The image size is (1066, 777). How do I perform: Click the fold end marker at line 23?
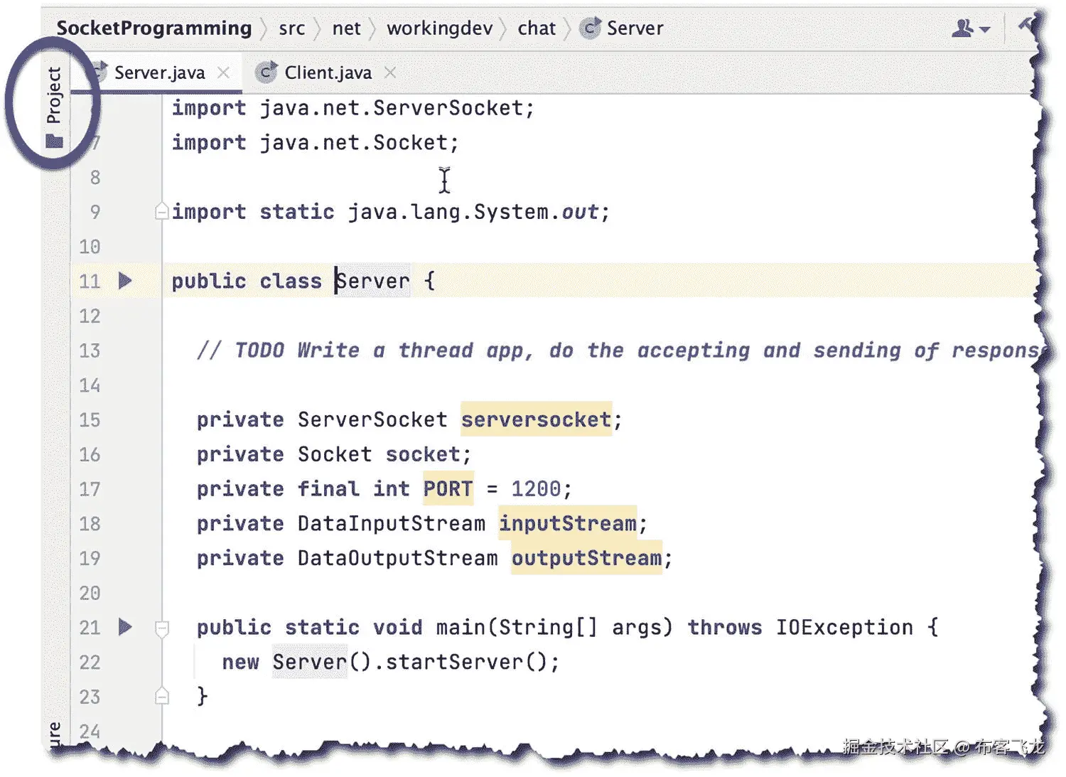pyautogui.click(x=161, y=696)
